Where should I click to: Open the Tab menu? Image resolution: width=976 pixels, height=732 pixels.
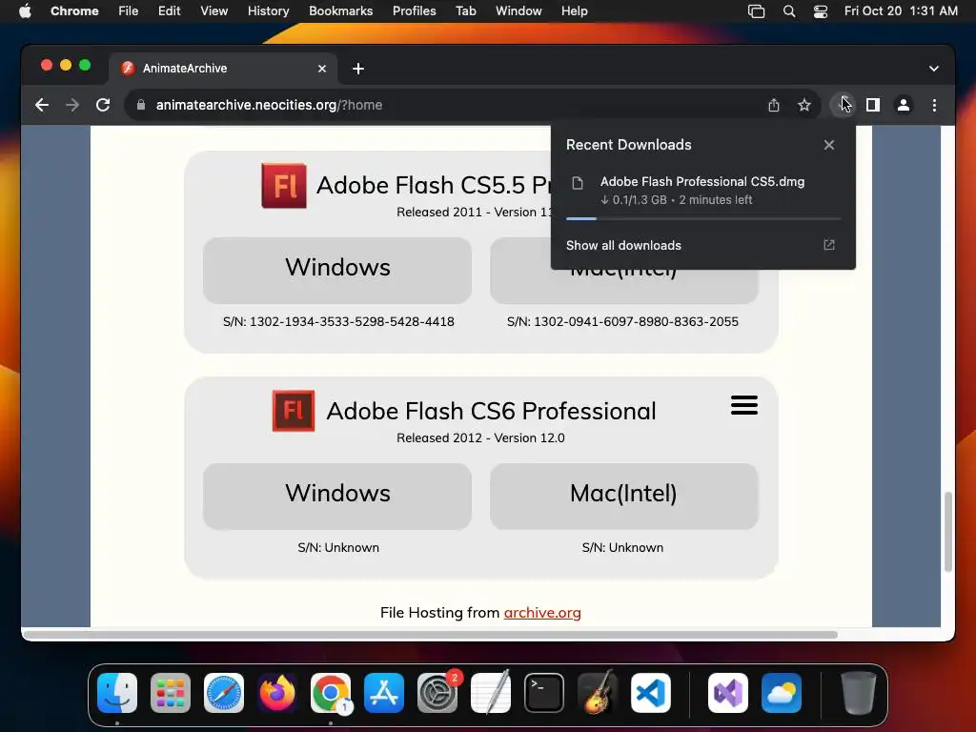465,11
